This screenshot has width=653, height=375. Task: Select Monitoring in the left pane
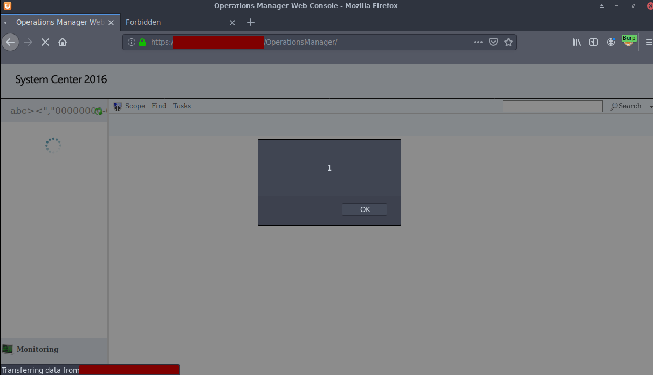click(37, 349)
